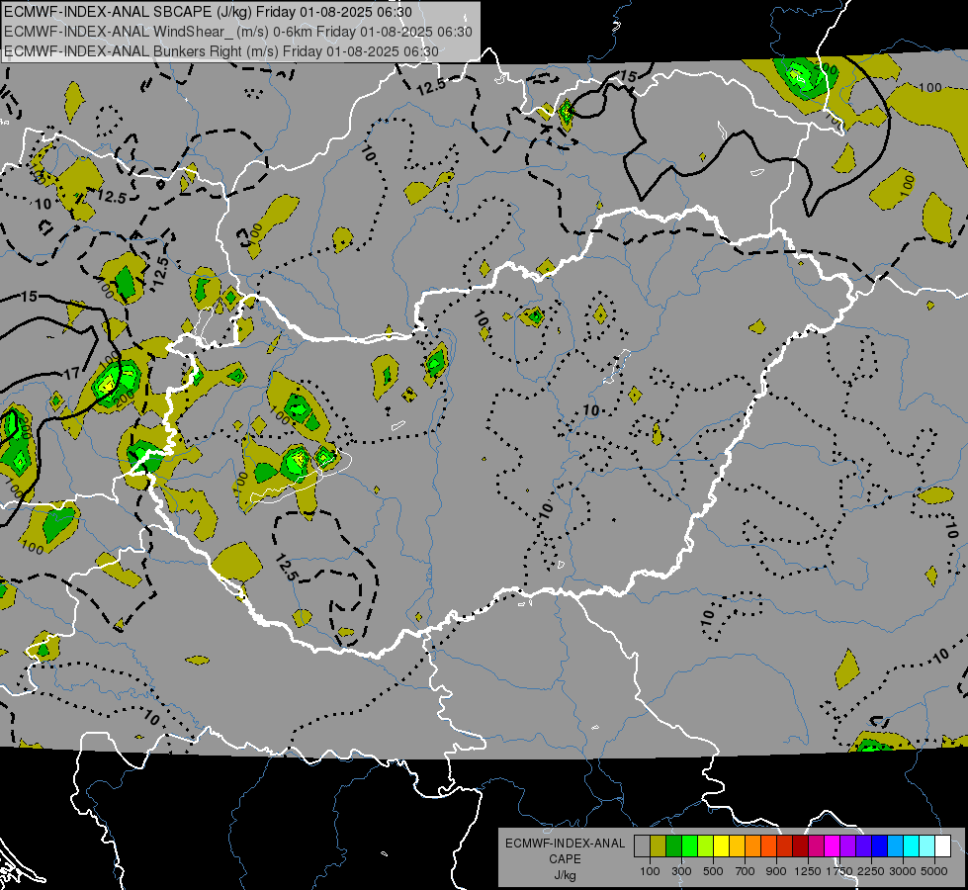Select the olive legend swatch after 100

[x=659, y=845]
